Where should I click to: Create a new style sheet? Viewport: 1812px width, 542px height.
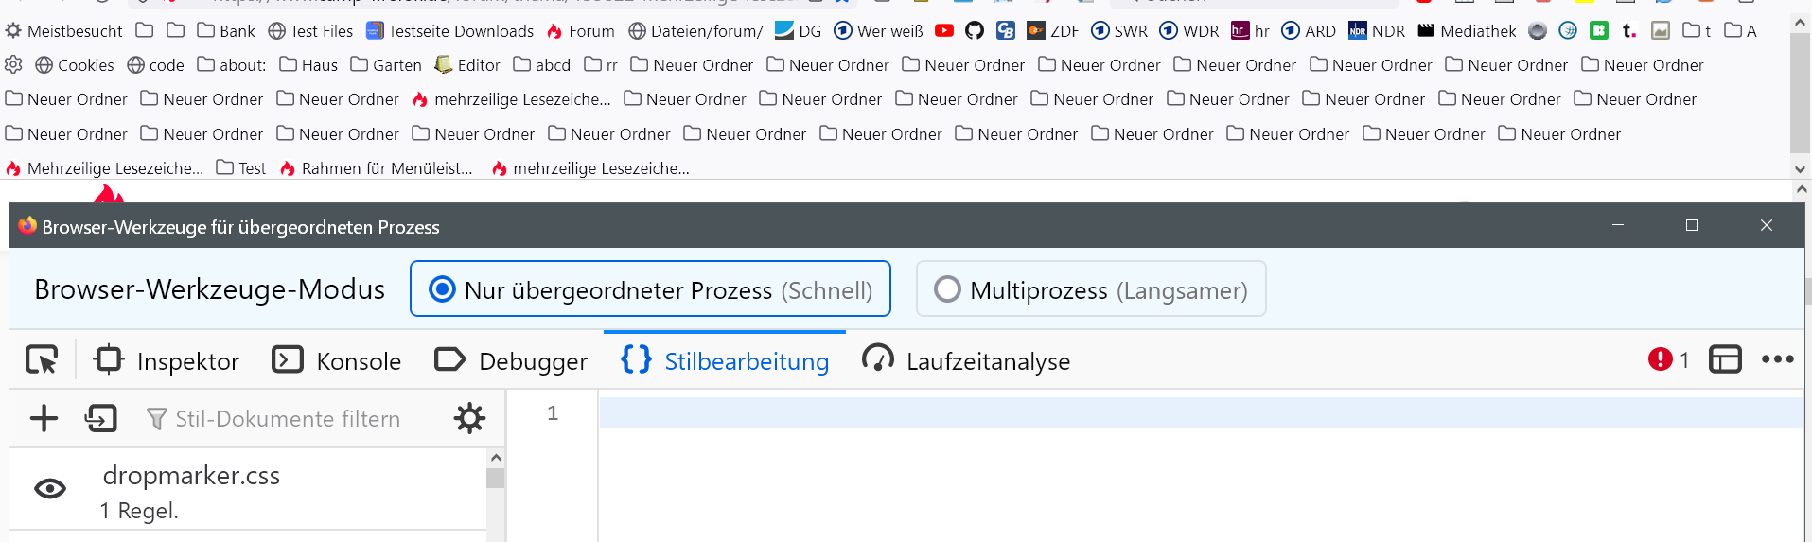coord(44,418)
